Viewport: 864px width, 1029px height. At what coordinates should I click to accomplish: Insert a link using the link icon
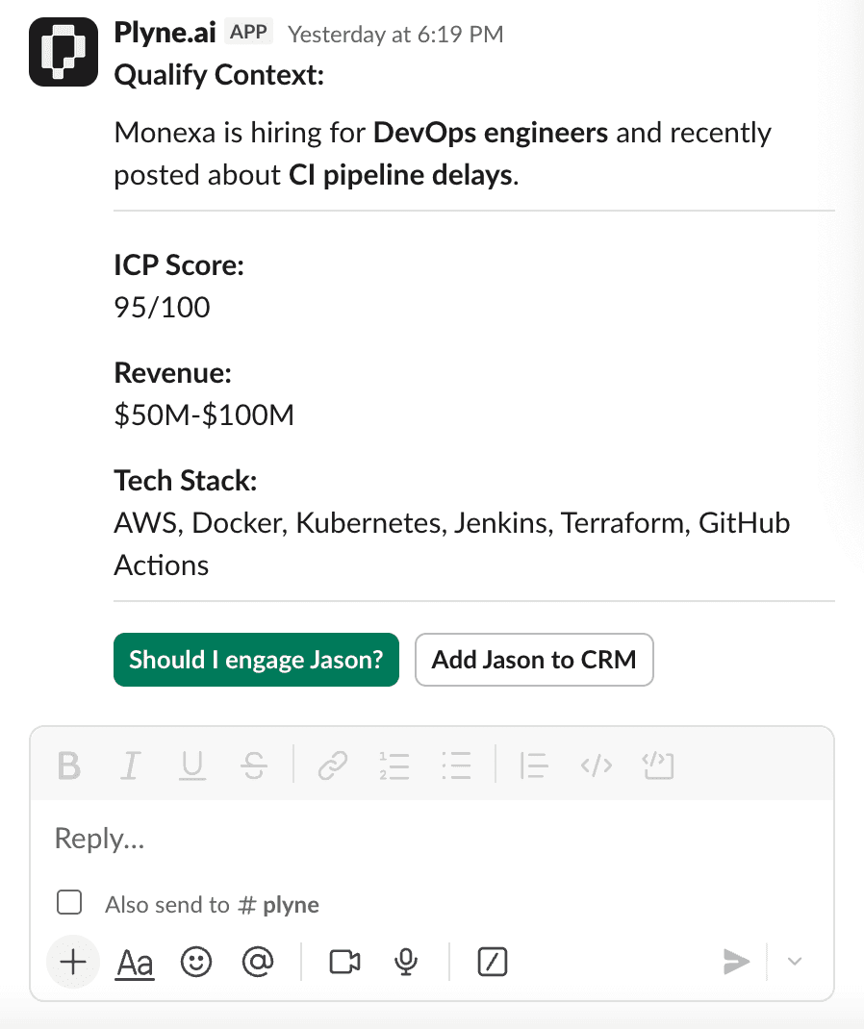[x=332, y=765]
